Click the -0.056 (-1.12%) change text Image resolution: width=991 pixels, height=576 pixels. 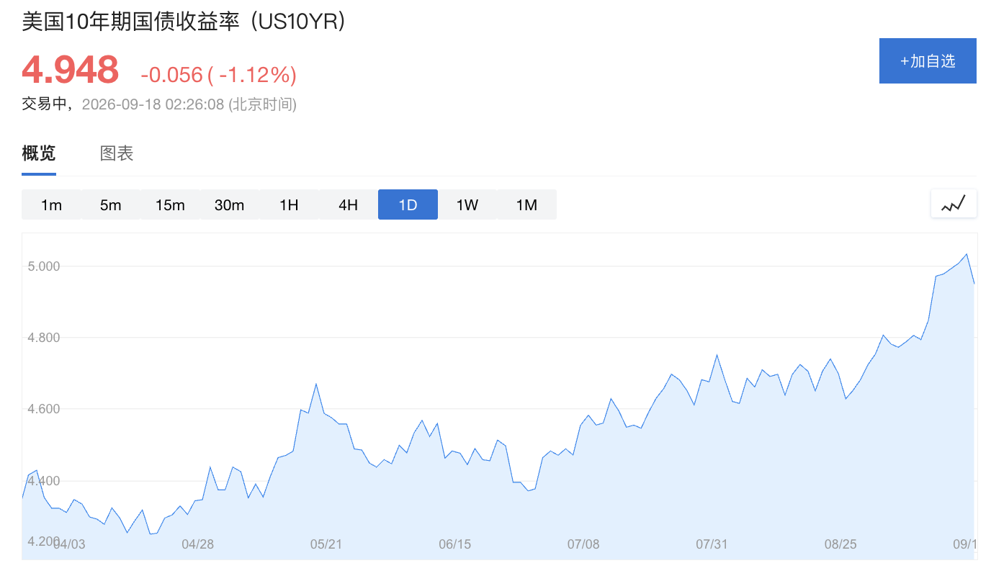click(218, 74)
